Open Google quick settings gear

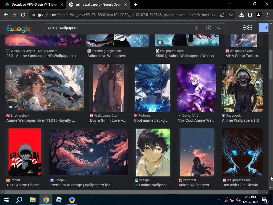(245, 27)
